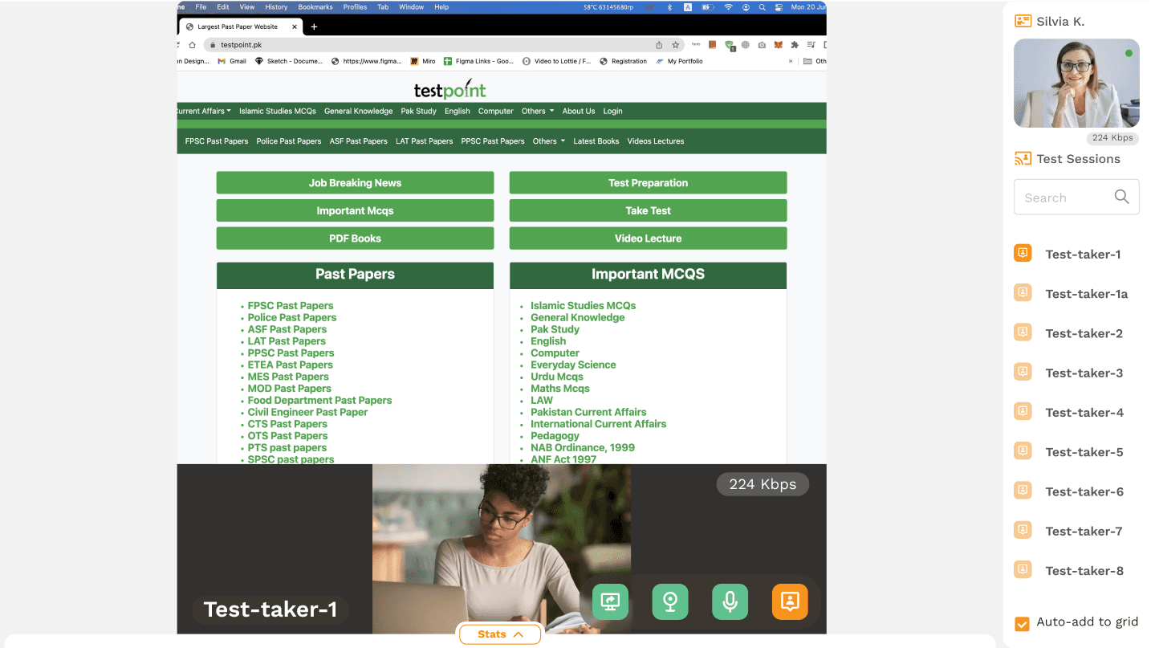Open the Miro bookmark

coord(422,61)
